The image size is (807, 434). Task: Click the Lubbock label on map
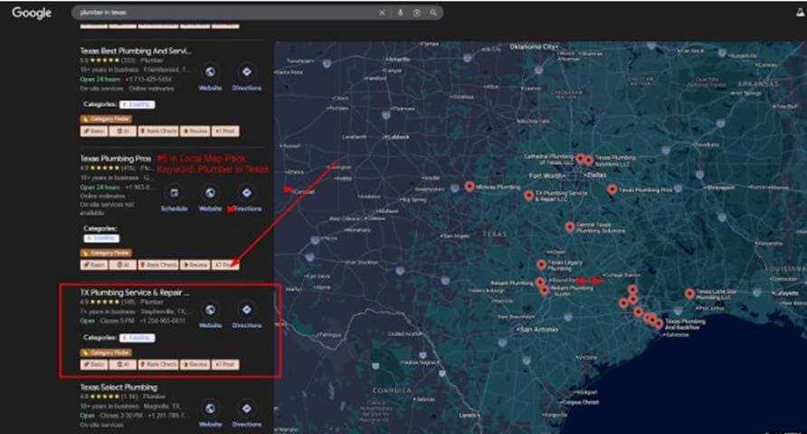tap(398, 137)
